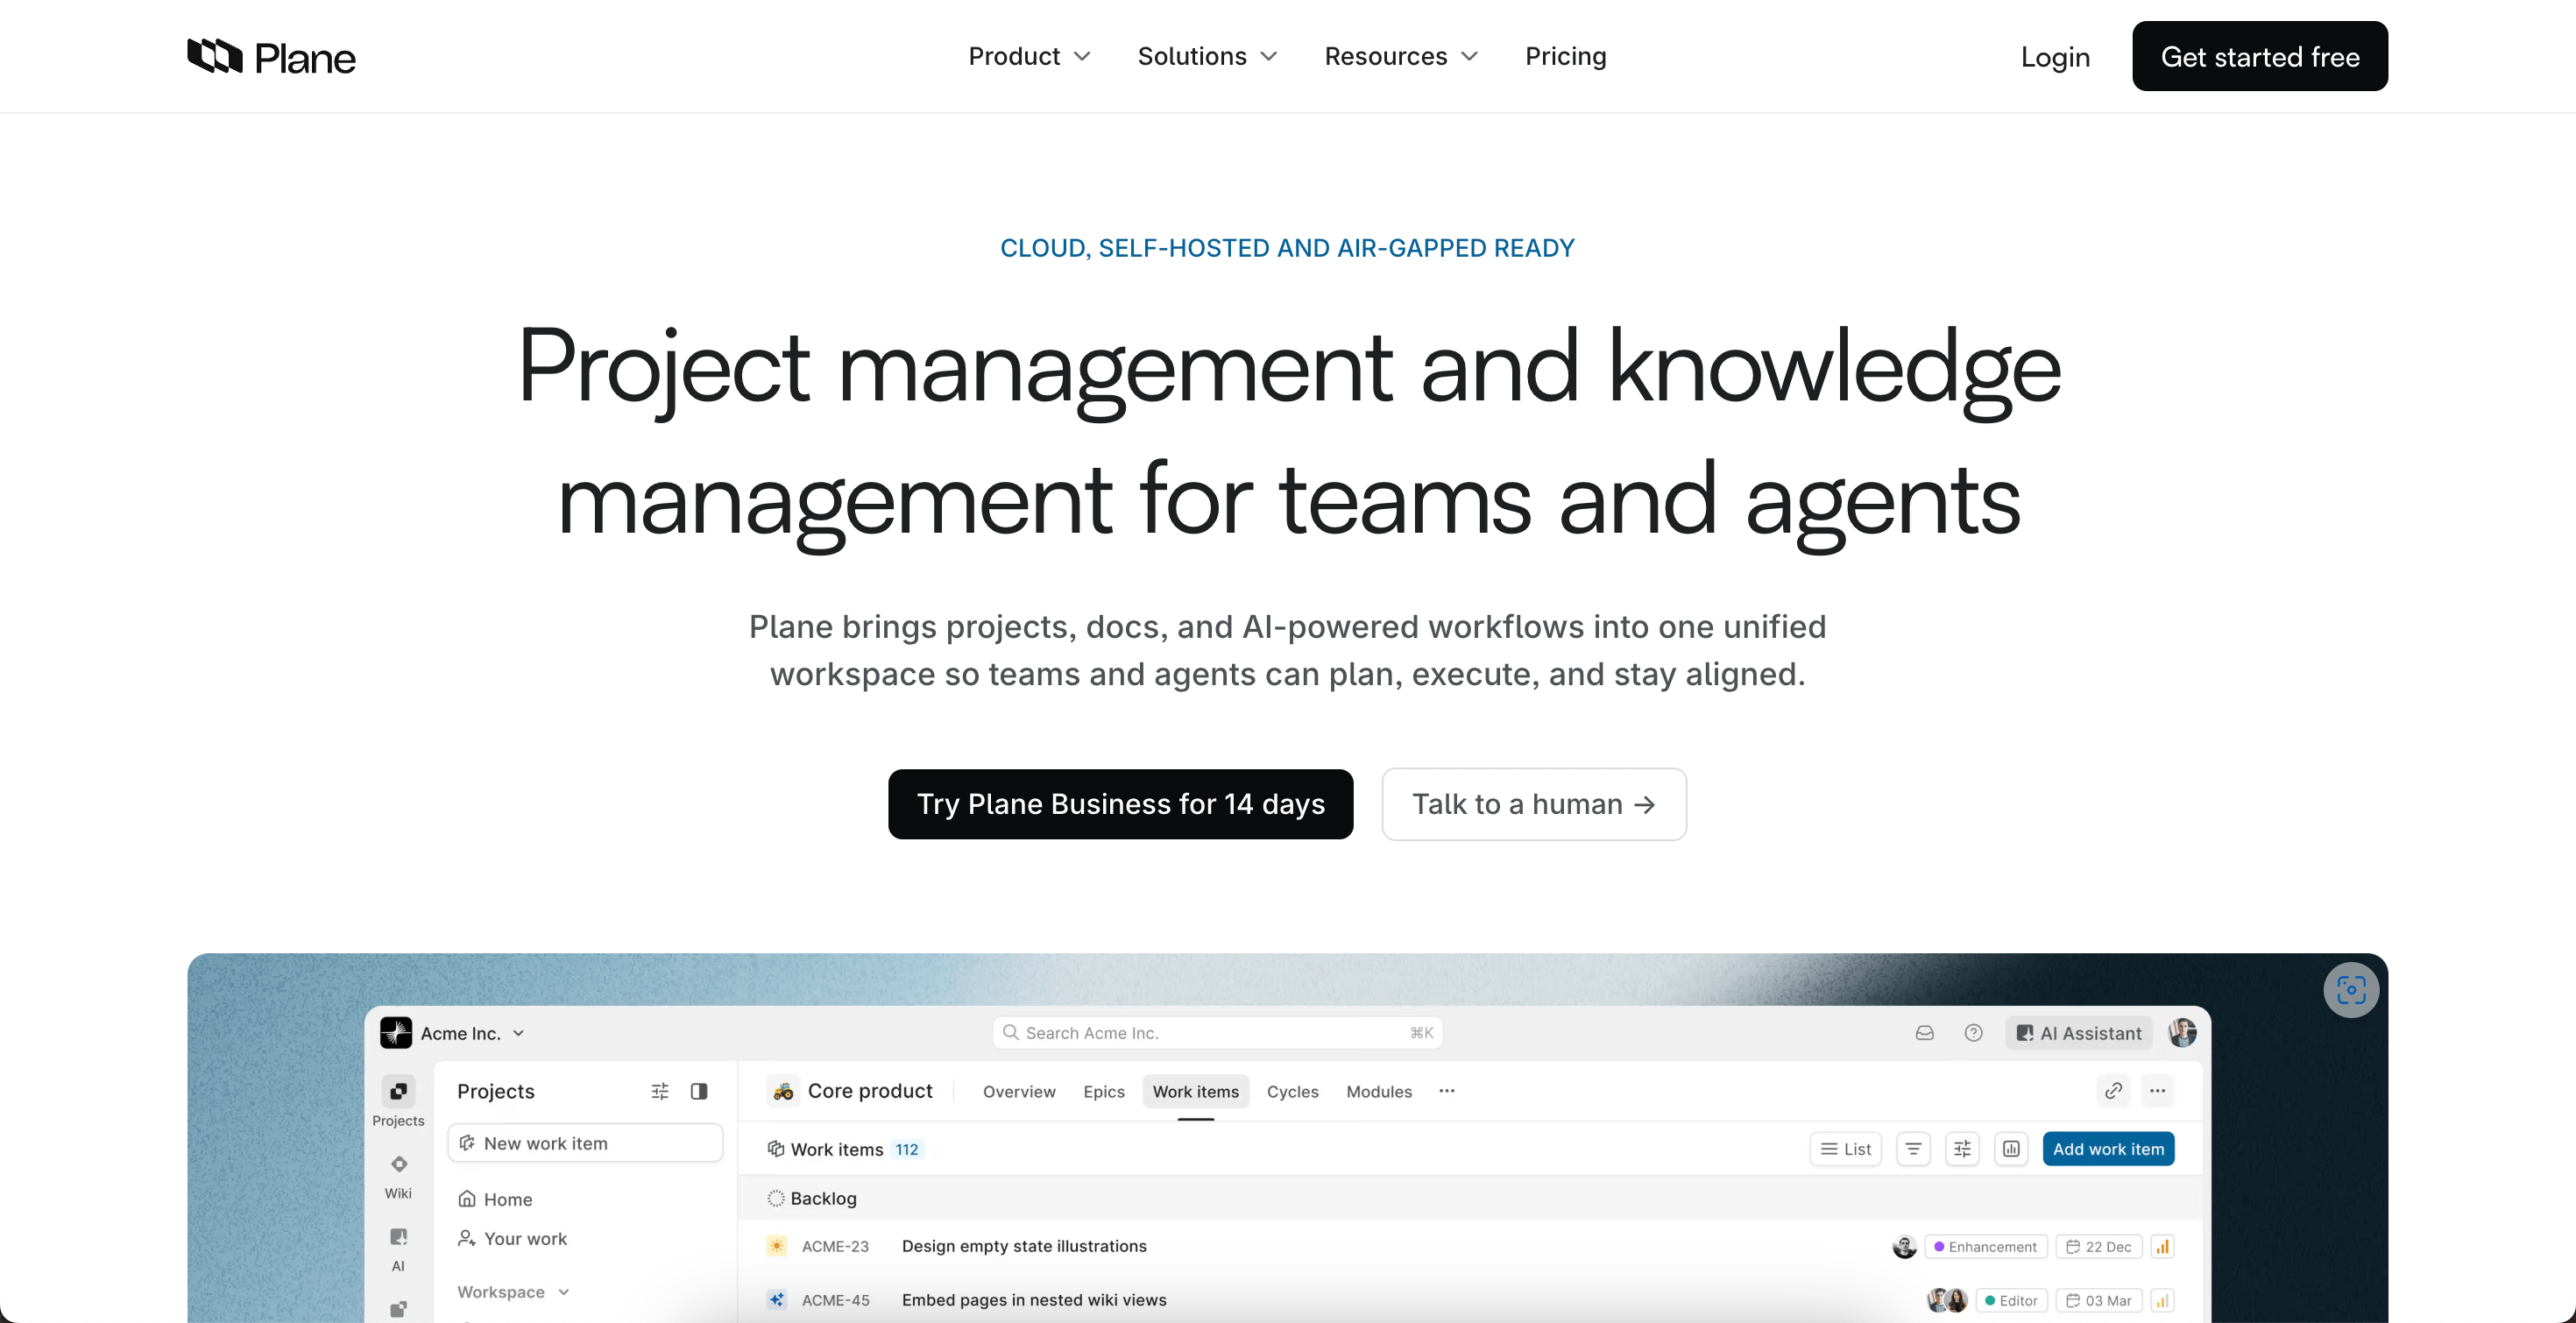Click the copy link icon near Core product

[x=2113, y=1091]
